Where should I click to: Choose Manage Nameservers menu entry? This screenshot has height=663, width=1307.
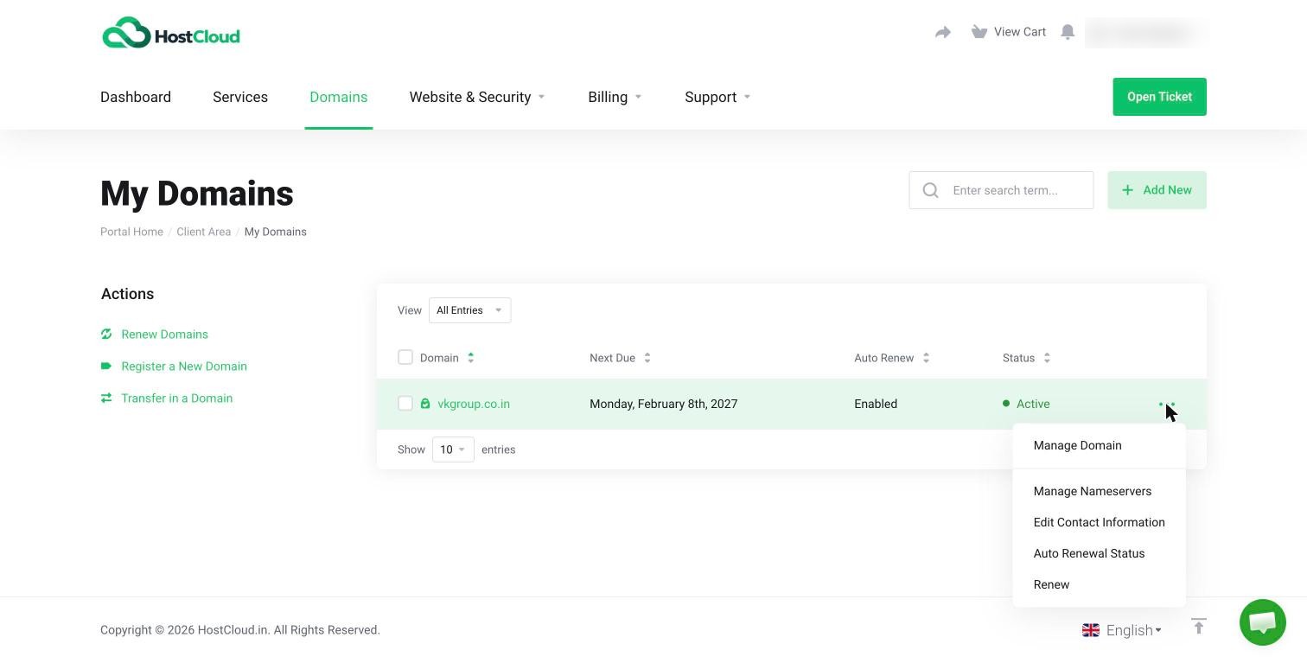click(x=1092, y=491)
